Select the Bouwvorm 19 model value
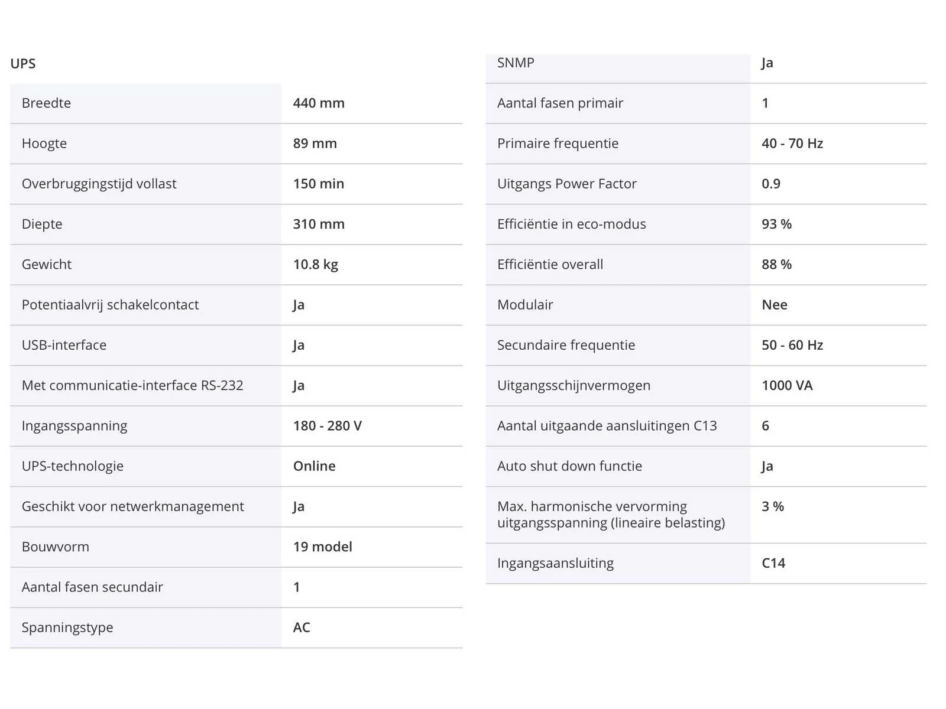 (323, 547)
